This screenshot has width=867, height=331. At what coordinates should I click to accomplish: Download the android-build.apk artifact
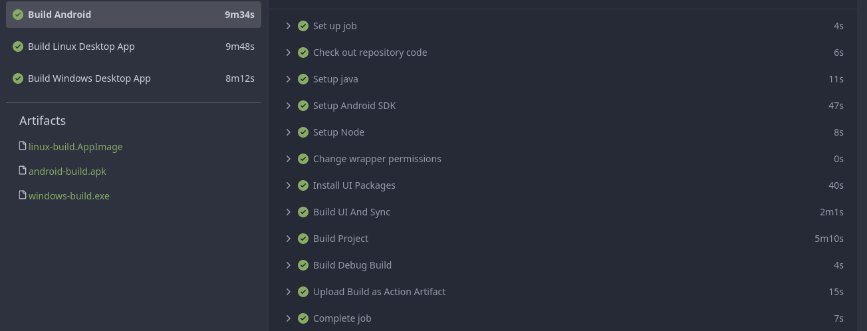(67, 171)
